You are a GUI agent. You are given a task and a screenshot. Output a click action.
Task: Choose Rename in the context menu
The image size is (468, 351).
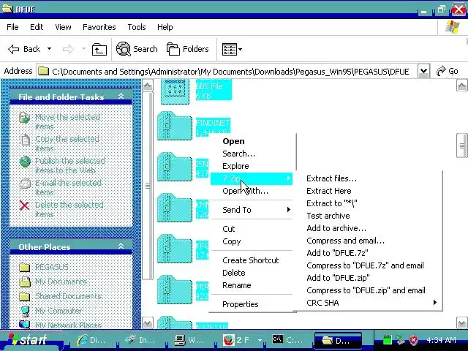(x=237, y=285)
